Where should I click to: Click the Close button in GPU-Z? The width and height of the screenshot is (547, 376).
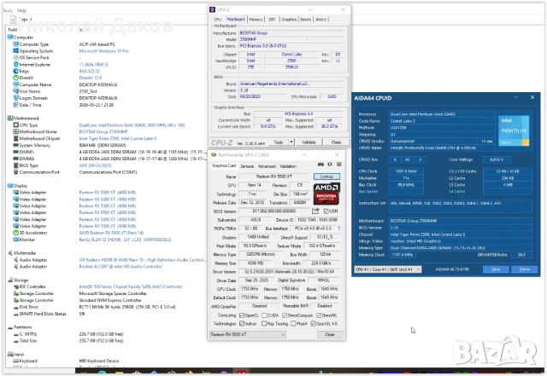[330, 334]
